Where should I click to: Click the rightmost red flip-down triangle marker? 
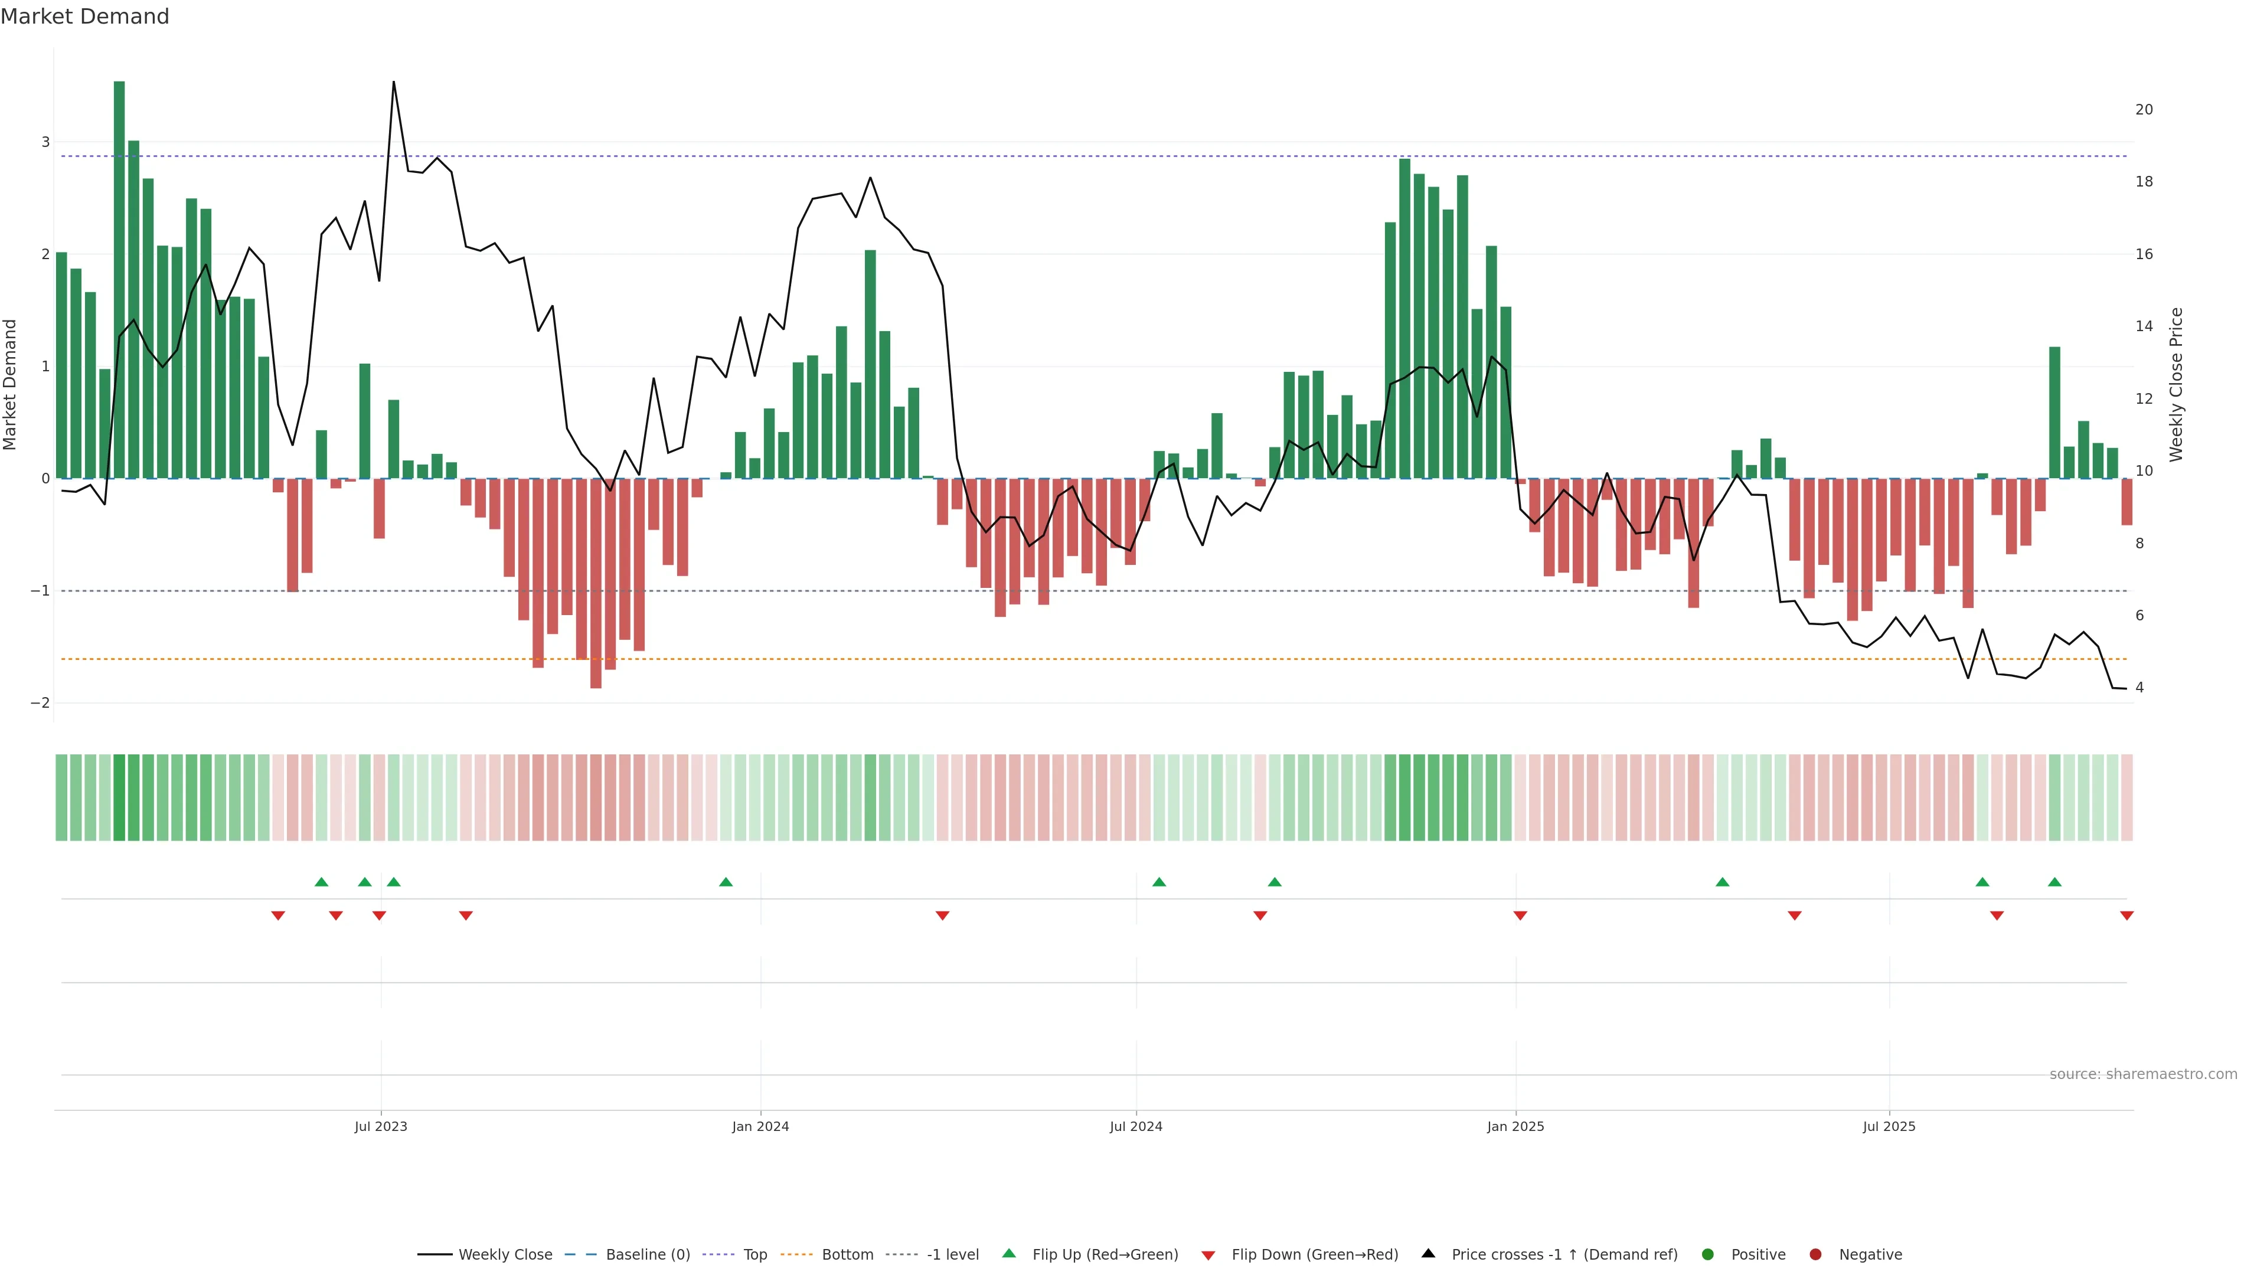2126,916
